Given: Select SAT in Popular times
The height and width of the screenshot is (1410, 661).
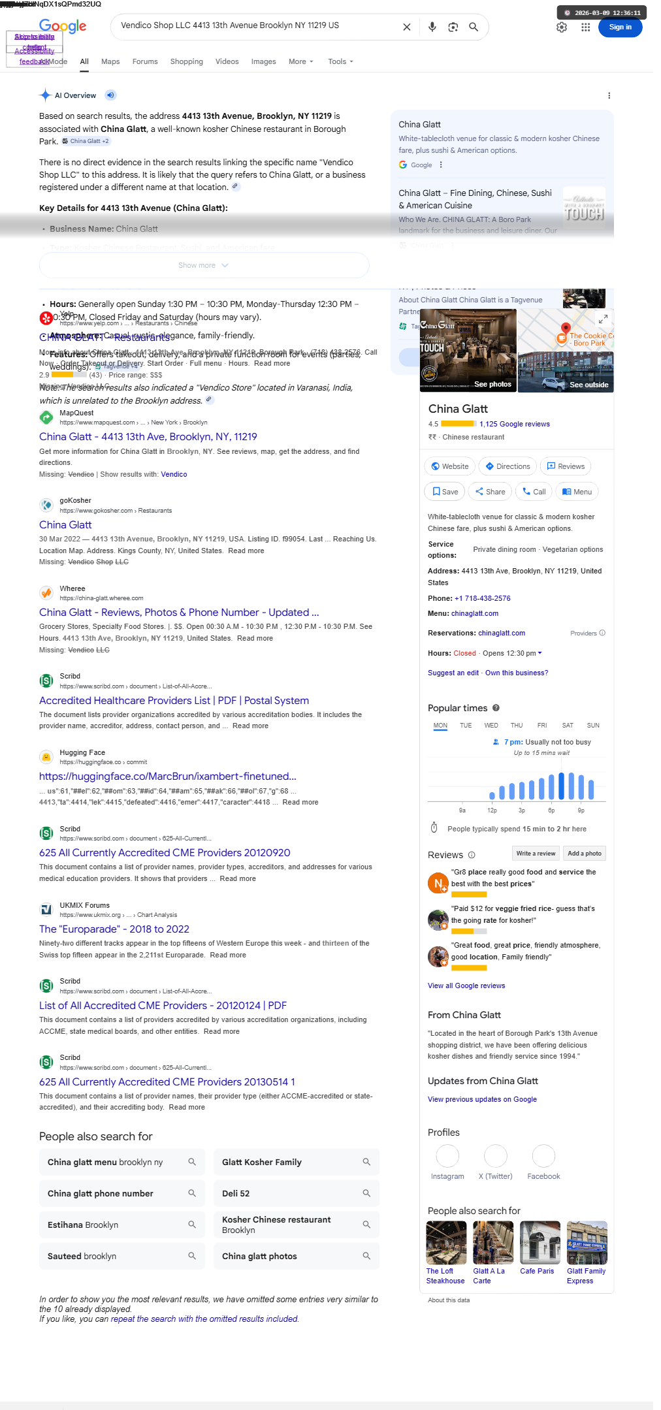Looking at the screenshot, I should pos(568,726).
